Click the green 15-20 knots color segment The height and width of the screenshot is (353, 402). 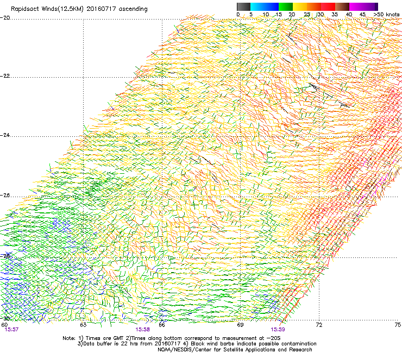point(286,7)
